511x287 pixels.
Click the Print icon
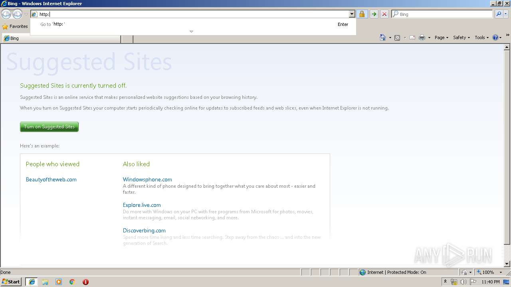(422, 37)
